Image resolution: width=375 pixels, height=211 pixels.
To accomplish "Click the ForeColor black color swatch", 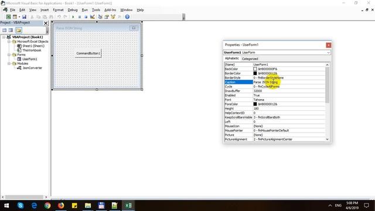I will coord(255,104).
